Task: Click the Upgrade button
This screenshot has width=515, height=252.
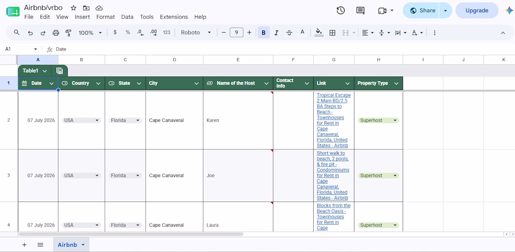Action: pos(477,10)
